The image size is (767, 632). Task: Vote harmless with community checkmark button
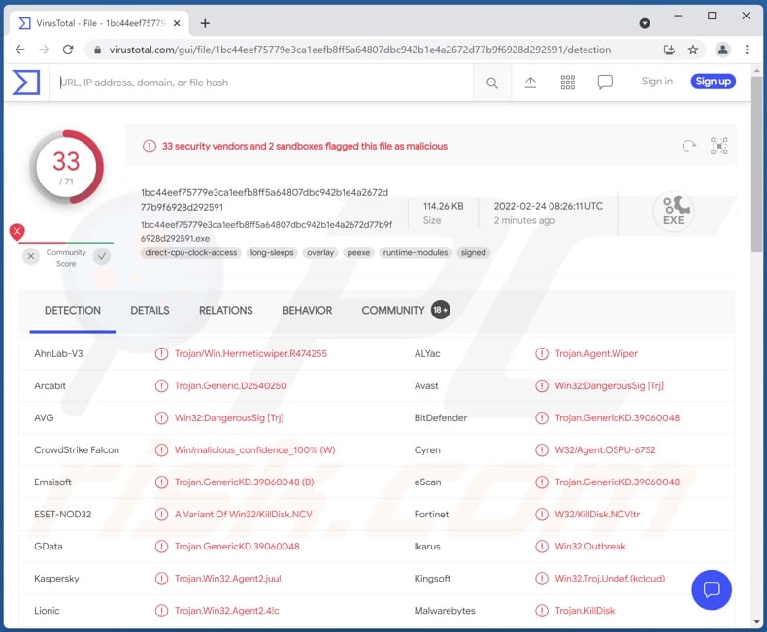tap(102, 256)
